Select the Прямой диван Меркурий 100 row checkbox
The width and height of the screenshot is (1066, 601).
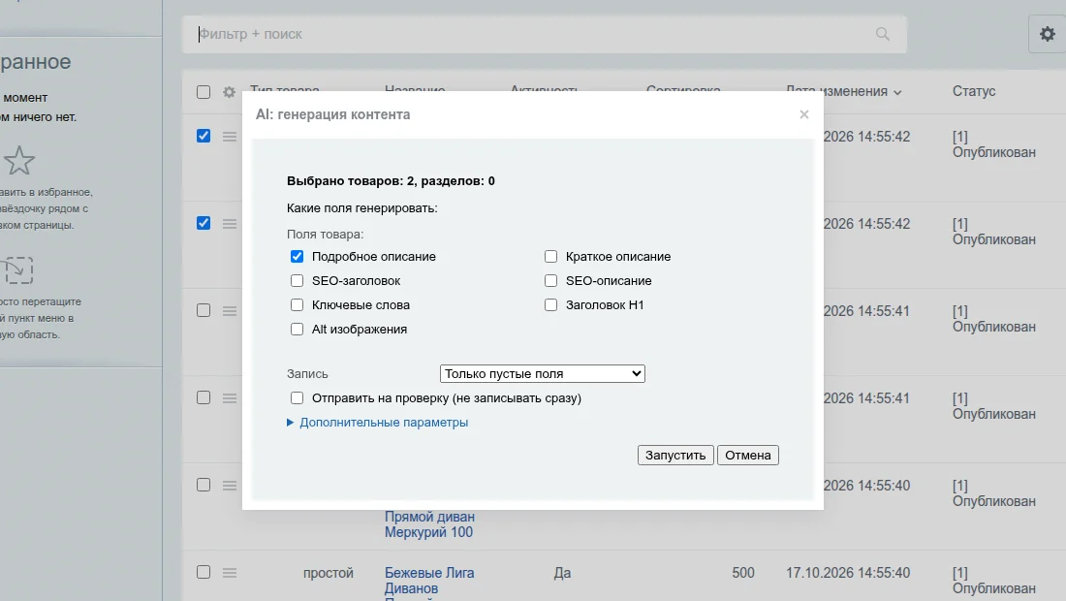click(204, 485)
